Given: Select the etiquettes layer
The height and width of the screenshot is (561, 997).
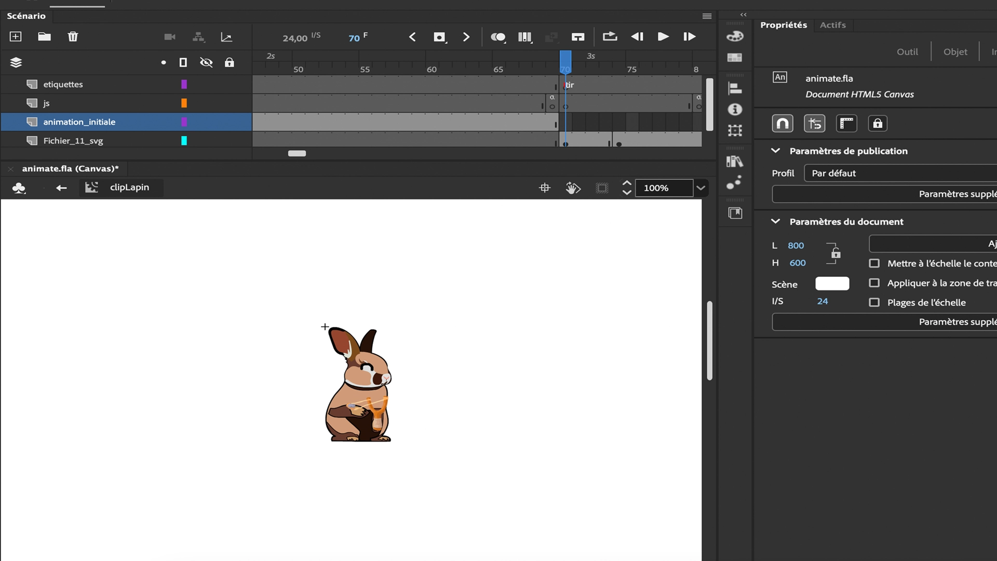Looking at the screenshot, I should point(126,84).
